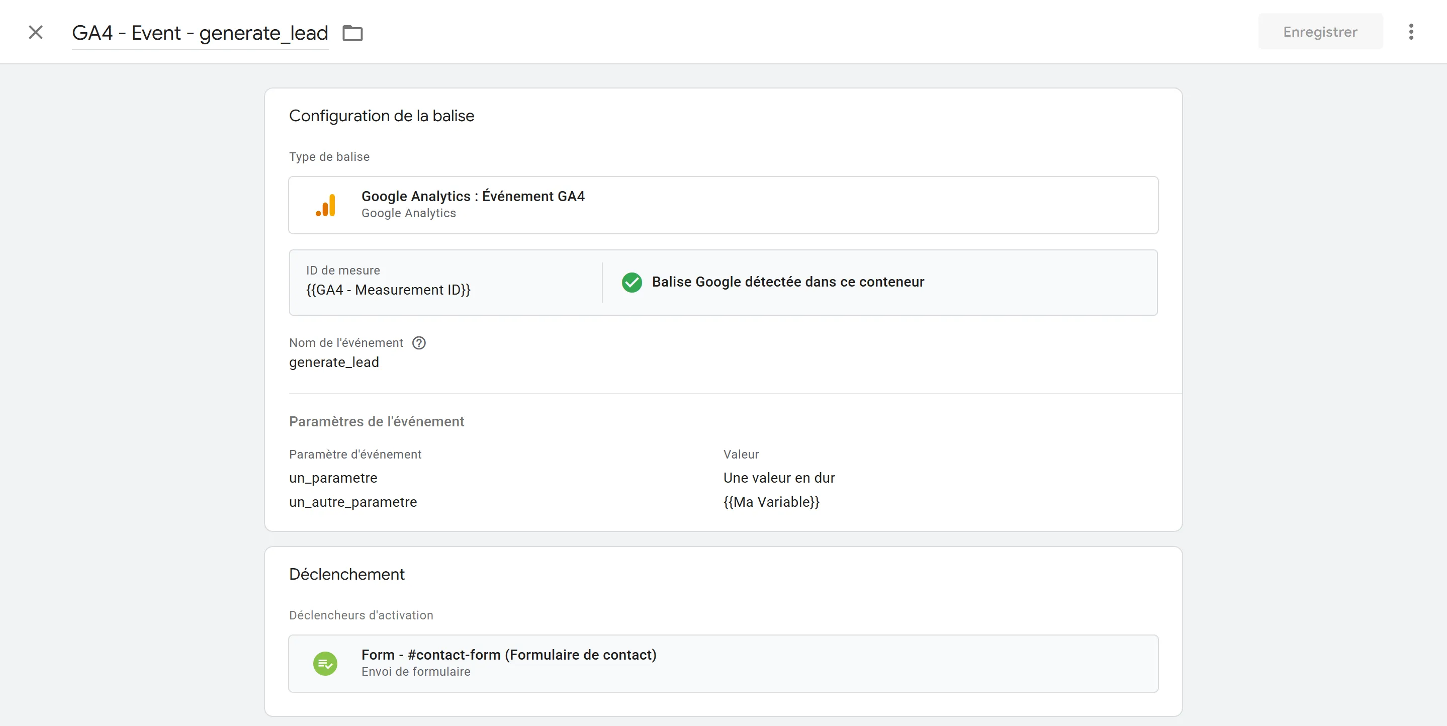This screenshot has width=1447, height=726.
Task: Click the Type de balise label
Action: pos(329,157)
